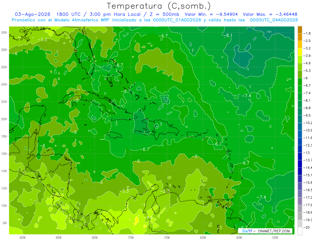
Task: Click the '-13' color scale label
Action: (x=307, y=153)
